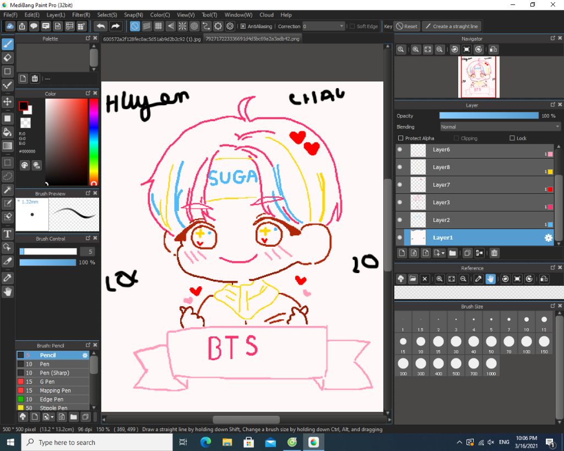Image resolution: width=564 pixels, height=451 pixels.
Task: Select the Text tool
Action: pos(8,234)
